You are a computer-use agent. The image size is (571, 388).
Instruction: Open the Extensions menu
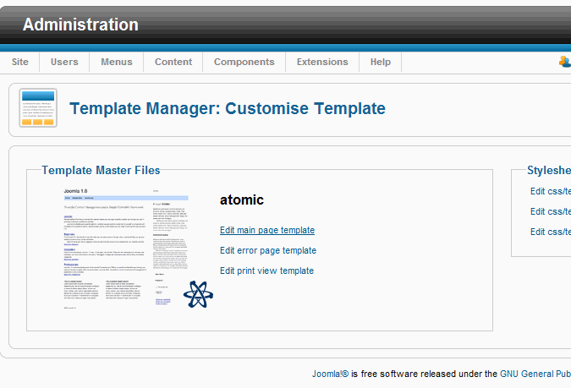(322, 62)
